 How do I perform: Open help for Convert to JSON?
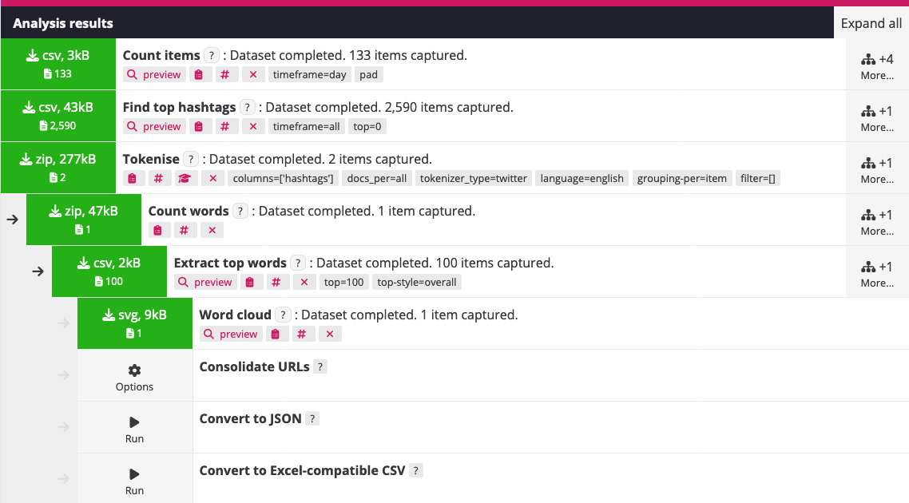[312, 419]
